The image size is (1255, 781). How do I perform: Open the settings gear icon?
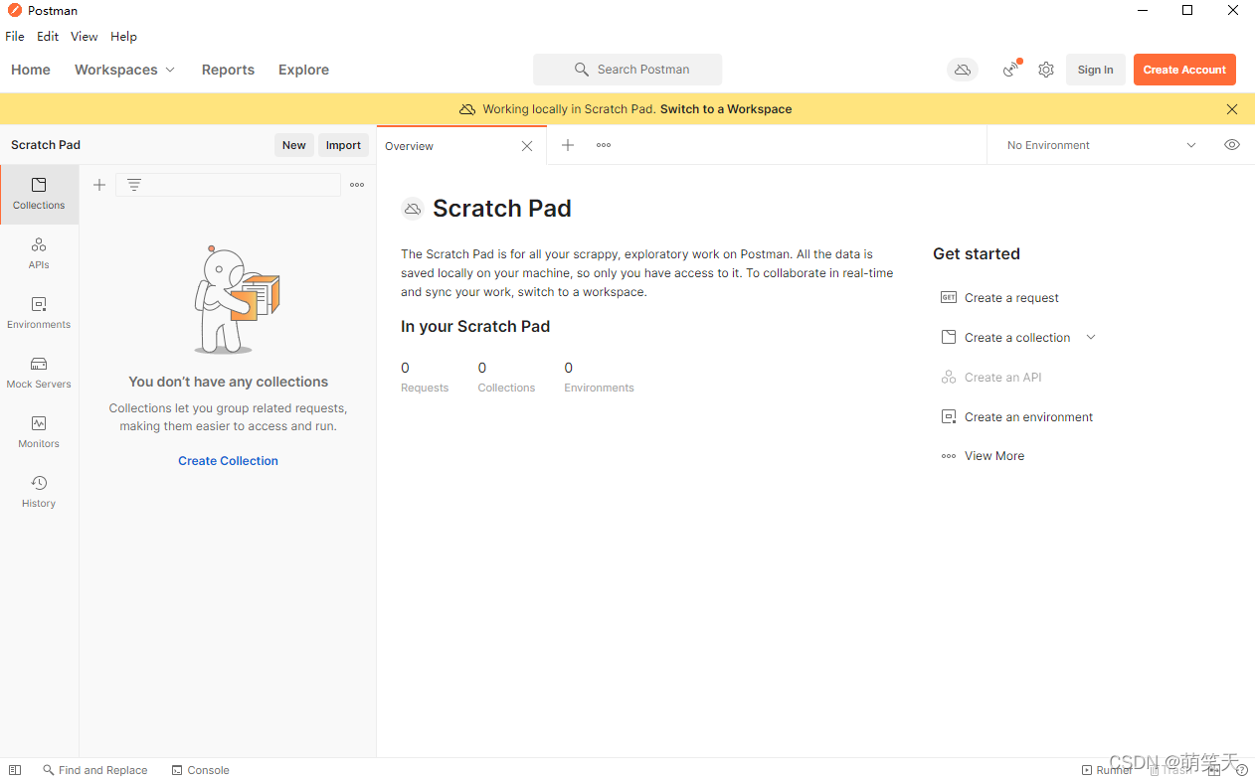1046,70
